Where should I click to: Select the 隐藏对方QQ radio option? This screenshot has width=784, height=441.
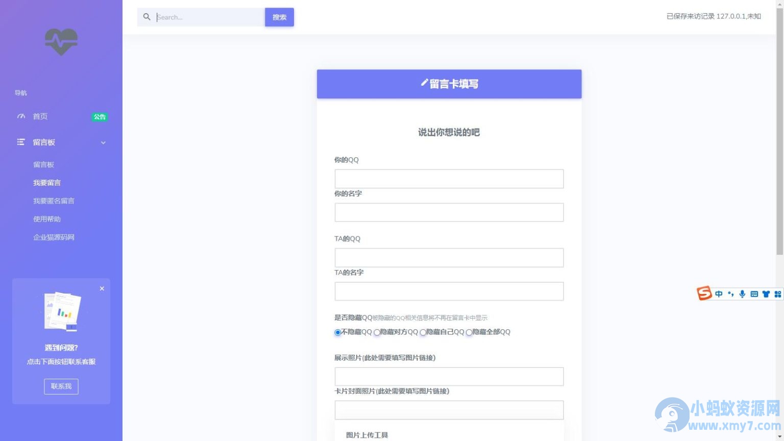tap(377, 332)
